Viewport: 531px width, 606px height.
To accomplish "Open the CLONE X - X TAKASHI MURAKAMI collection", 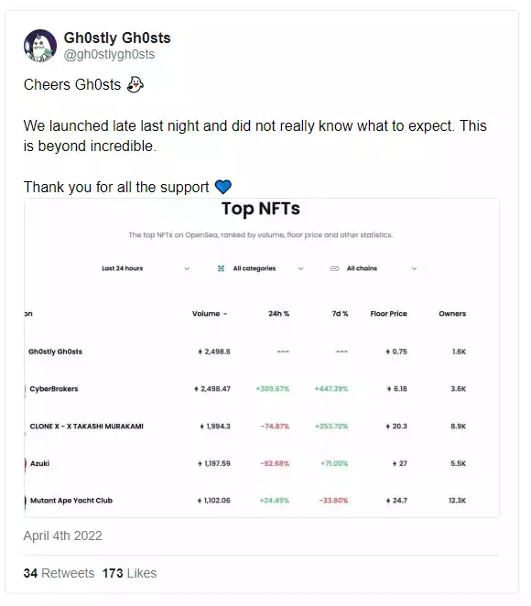I will (x=87, y=427).
